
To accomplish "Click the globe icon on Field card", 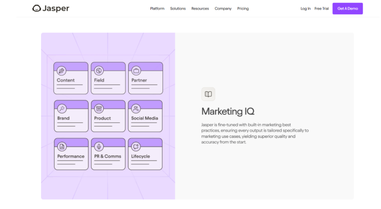I will tap(99, 71).
